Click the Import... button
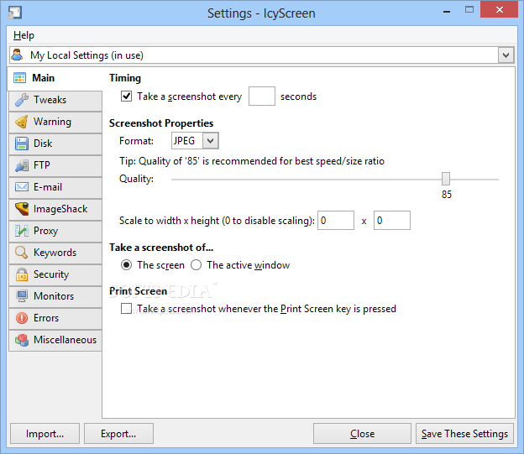Viewport: 524px width, 454px height. (x=45, y=434)
